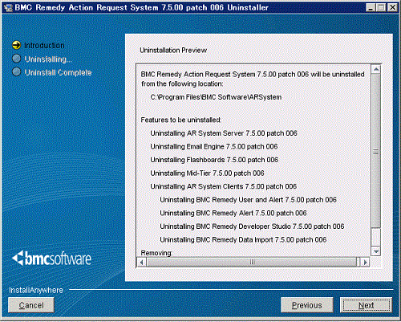Click the C:\Program Files install path
The image size is (401, 322).
click(x=216, y=97)
